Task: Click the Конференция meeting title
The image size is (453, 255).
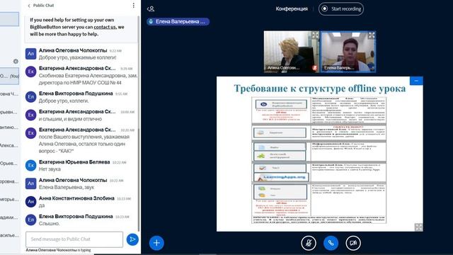Action: click(292, 8)
